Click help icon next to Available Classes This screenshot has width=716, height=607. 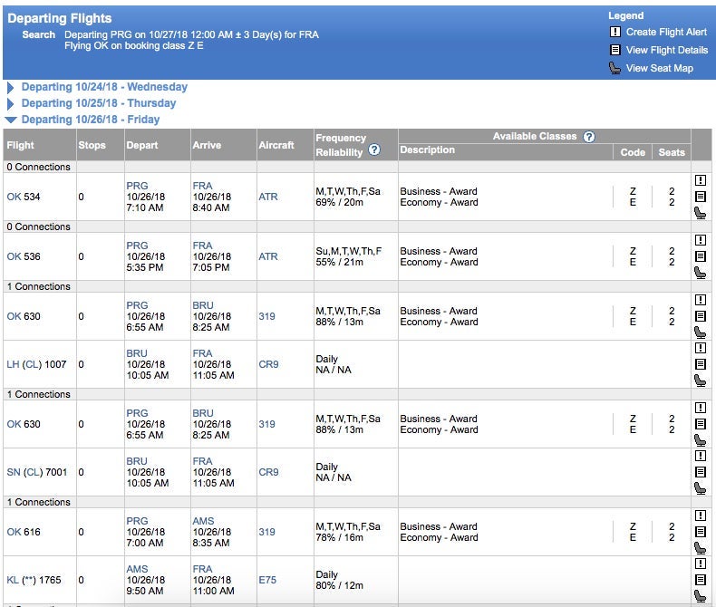(589, 137)
